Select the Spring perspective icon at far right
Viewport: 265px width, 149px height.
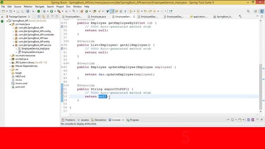(262, 11)
